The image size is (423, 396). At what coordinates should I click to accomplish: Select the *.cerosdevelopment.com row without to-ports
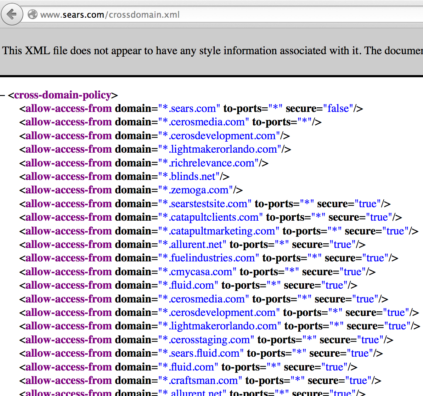point(154,136)
